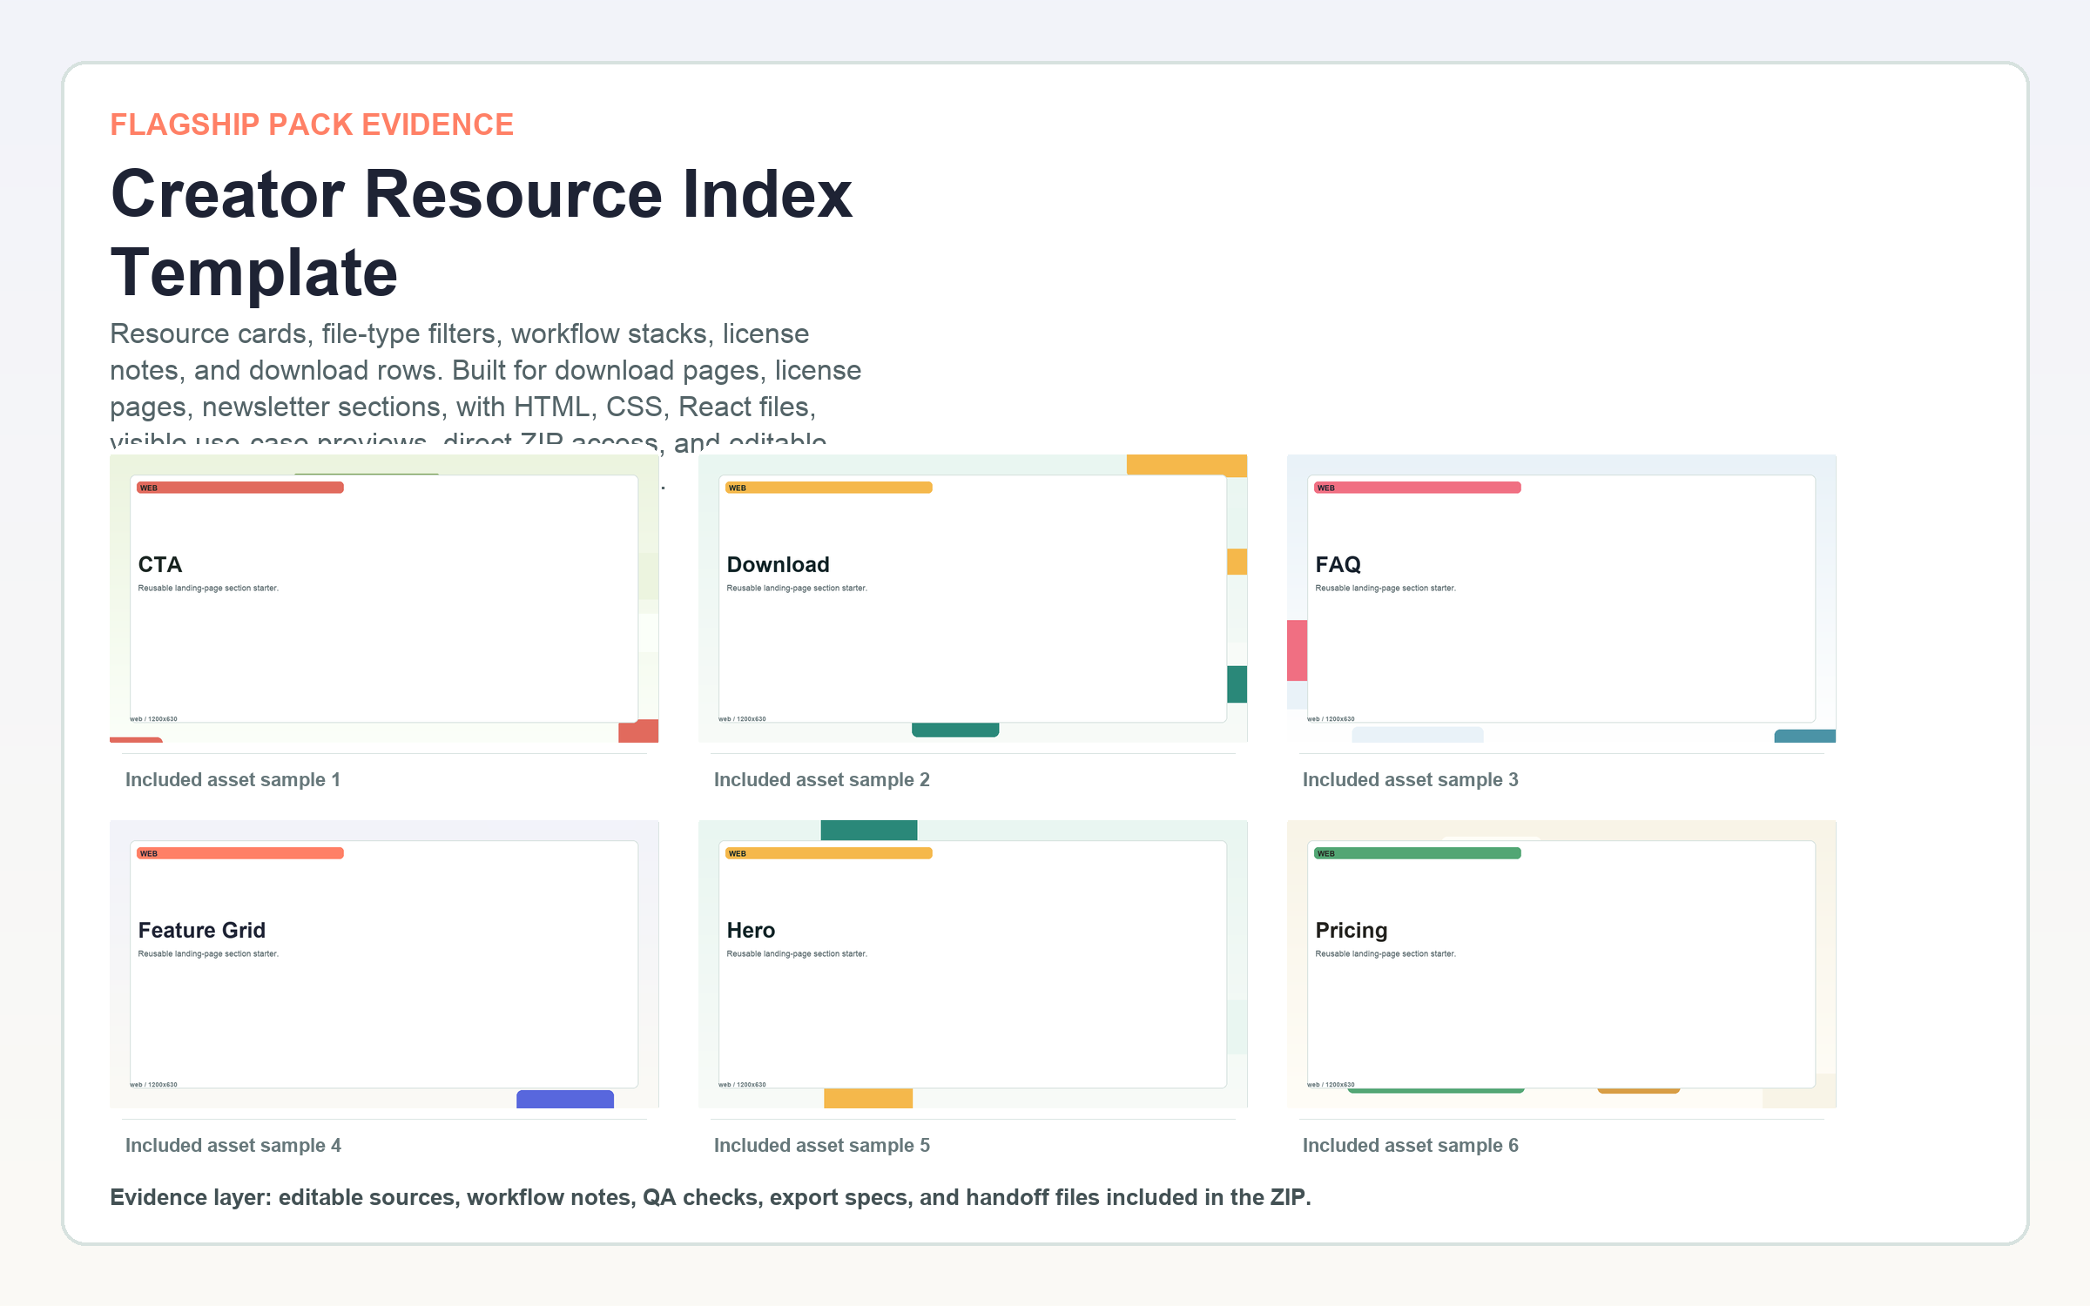Click the orange WEB tag bar in Hero card
Image resolution: width=2090 pixels, height=1306 pixels.
(x=829, y=853)
